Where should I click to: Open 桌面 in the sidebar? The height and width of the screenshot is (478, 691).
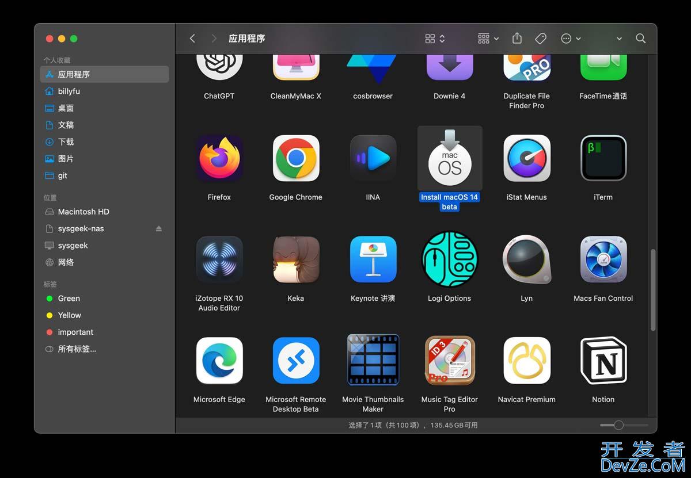pyautogui.click(x=104, y=108)
